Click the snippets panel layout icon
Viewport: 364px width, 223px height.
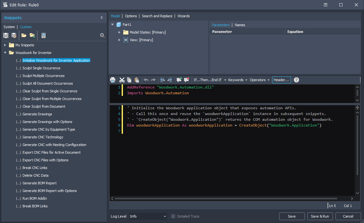click(x=44, y=35)
